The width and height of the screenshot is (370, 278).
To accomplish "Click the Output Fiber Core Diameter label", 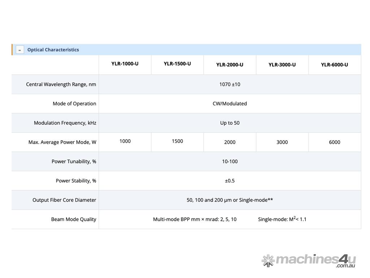I will [64, 200].
